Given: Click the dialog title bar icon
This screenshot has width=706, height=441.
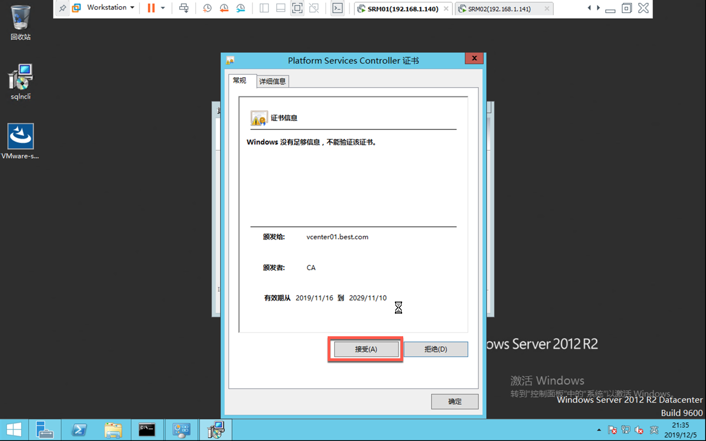Looking at the screenshot, I should coord(231,61).
